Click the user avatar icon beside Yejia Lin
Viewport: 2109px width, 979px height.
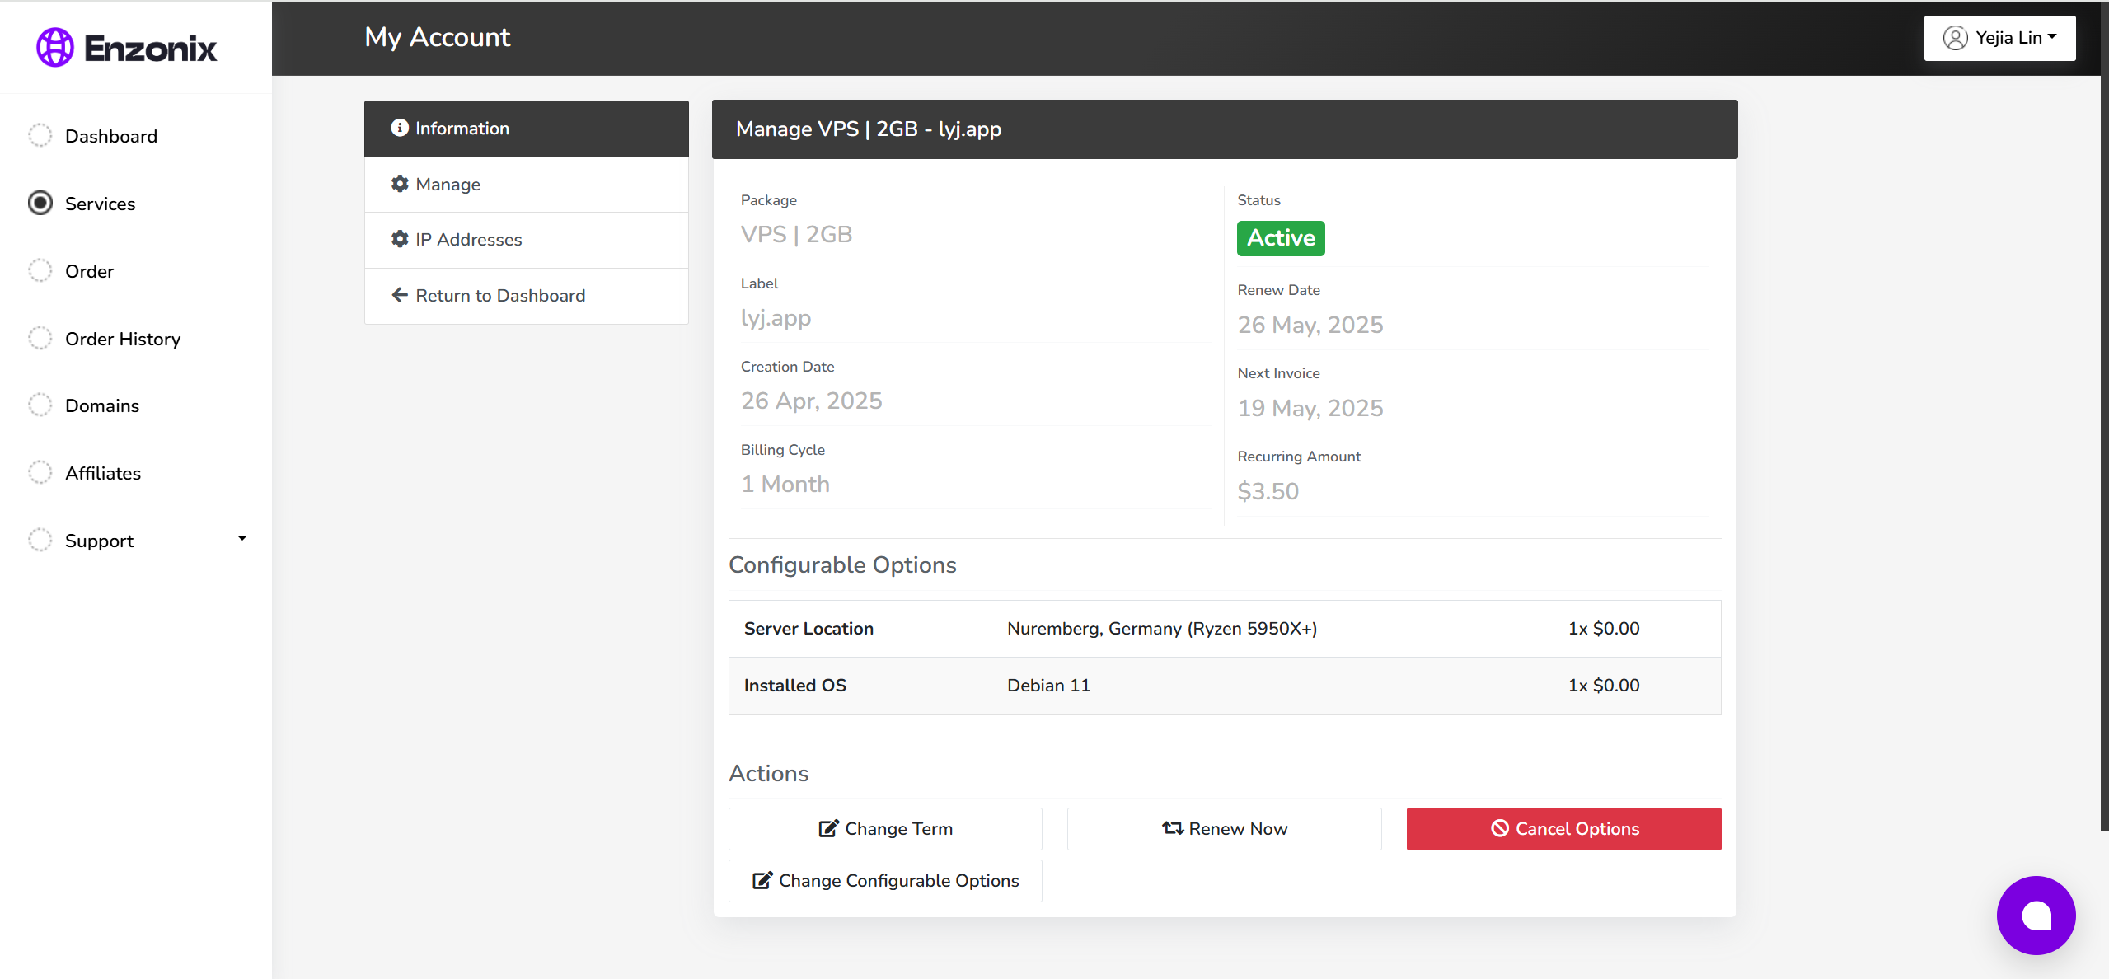1955,38
